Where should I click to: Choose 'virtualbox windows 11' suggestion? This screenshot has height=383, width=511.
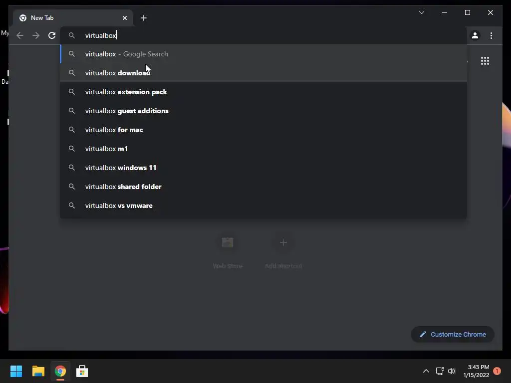pos(263,168)
